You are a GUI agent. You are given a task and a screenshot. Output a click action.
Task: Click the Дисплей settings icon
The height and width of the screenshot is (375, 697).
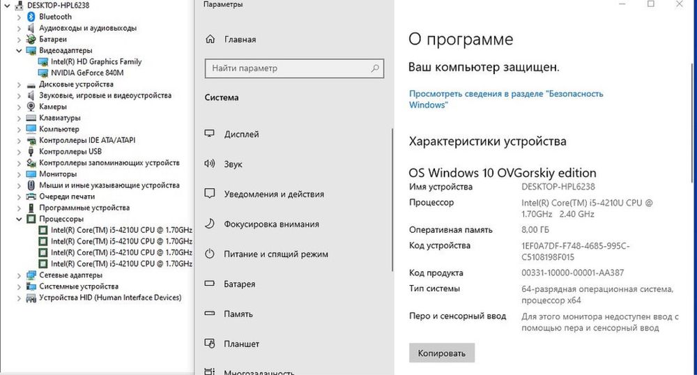pyautogui.click(x=209, y=134)
